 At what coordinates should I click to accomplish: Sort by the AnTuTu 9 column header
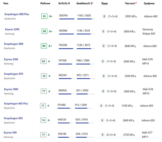[x=64, y=3]
